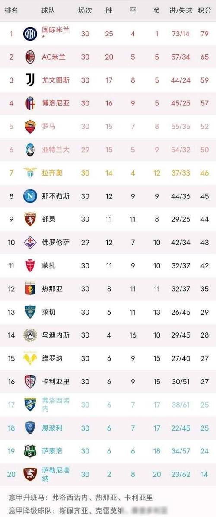
Task: Tap the Torino bull crest
Action: point(30,219)
